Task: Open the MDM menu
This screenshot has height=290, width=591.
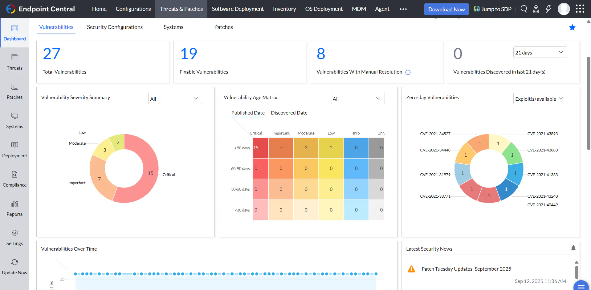Action: (x=359, y=9)
